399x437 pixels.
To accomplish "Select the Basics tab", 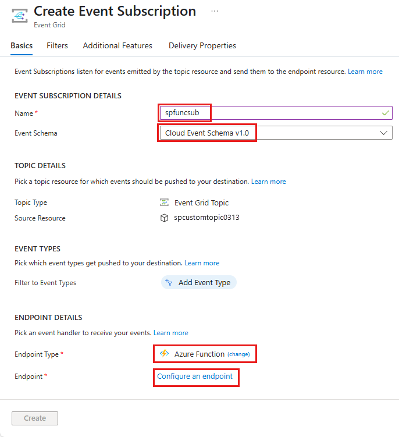I will coord(22,45).
